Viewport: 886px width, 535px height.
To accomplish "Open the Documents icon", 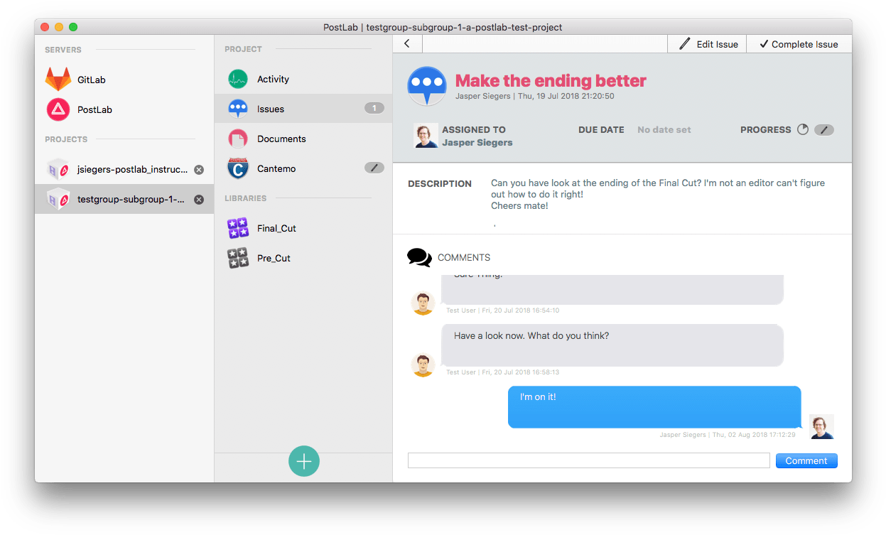I will tap(238, 139).
